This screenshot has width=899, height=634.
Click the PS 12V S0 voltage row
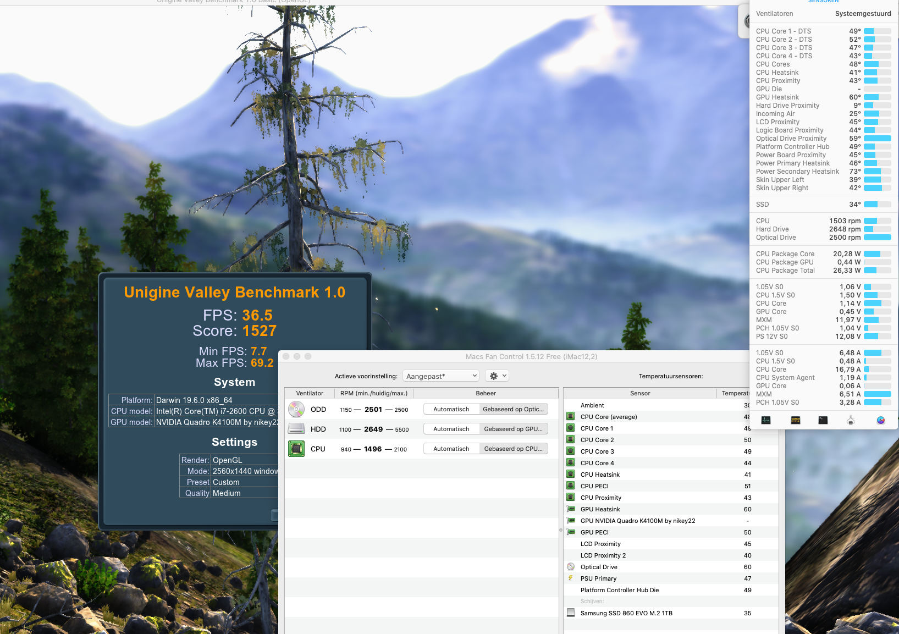824,337
